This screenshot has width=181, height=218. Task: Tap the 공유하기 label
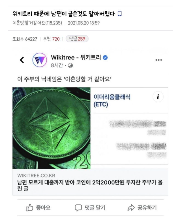tap(147, 208)
